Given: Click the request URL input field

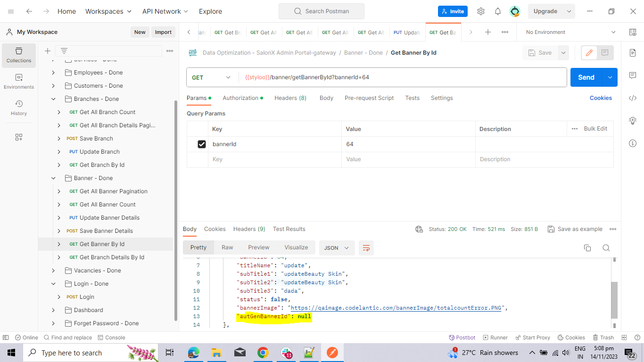Looking at the screenshot, I should click(402, 77).
